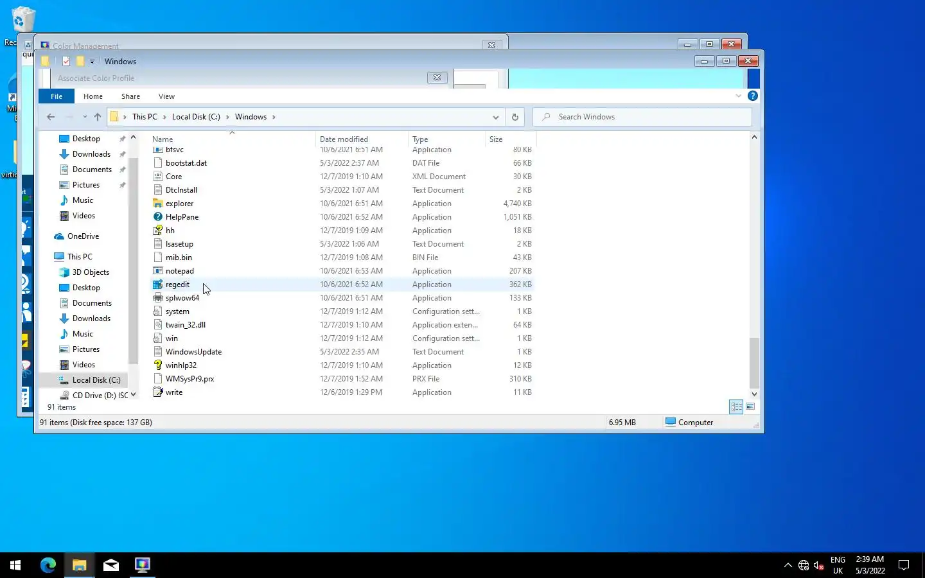Select the notepad application icon
Viewport: 925px width, 578px height.
tap(158, 271)
